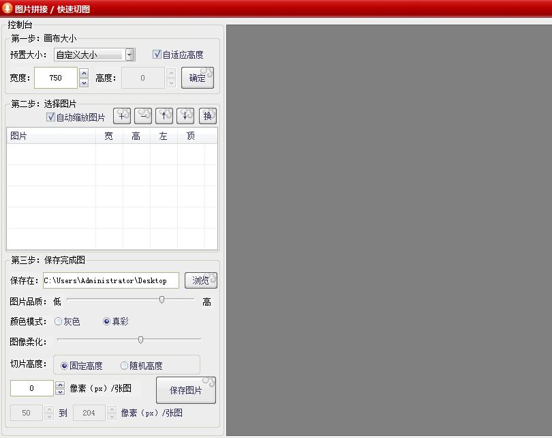Increase the 204 maximum random height spinner
The image size is (552, 438).
[x=112, y=409]
